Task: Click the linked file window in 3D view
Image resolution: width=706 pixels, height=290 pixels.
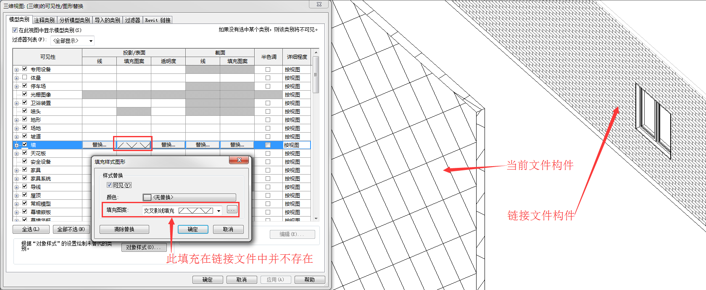Action: pos(653,120)
